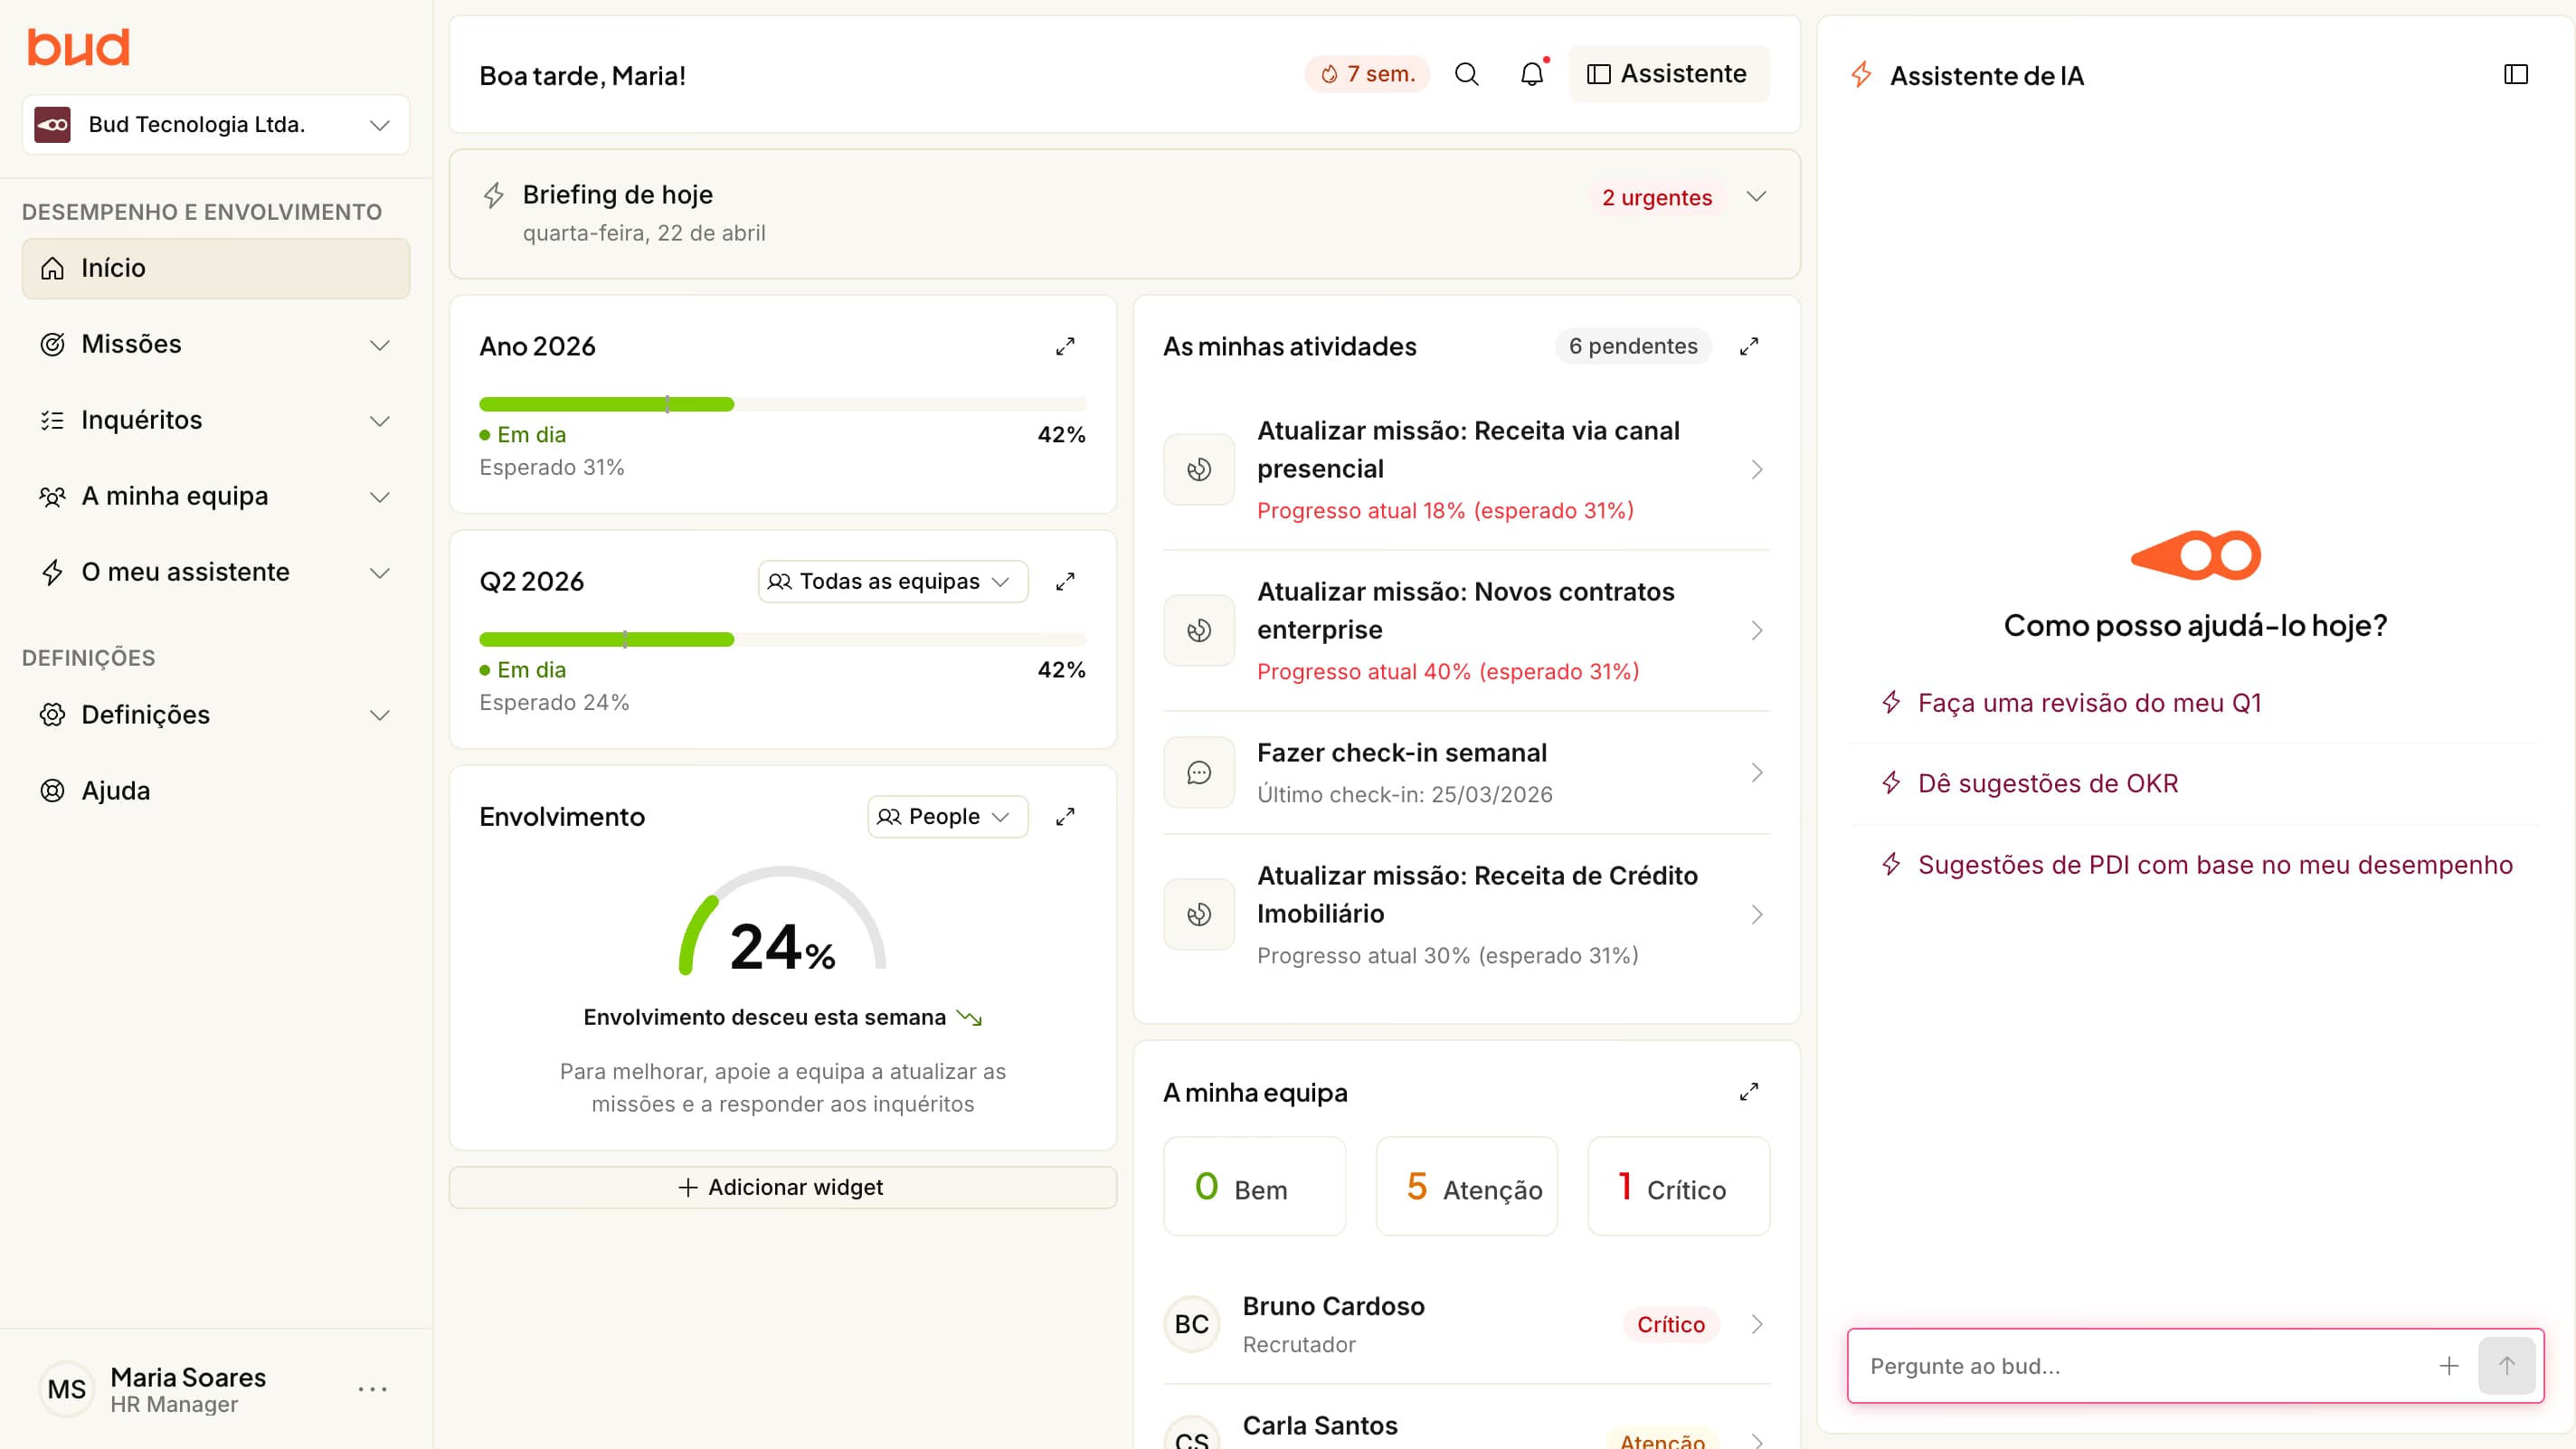Image resolution: width=2576 pixels, height=1449 pixels.
Task: Open the People dropdown in Envolvimento
Action: tap(945, 816)
